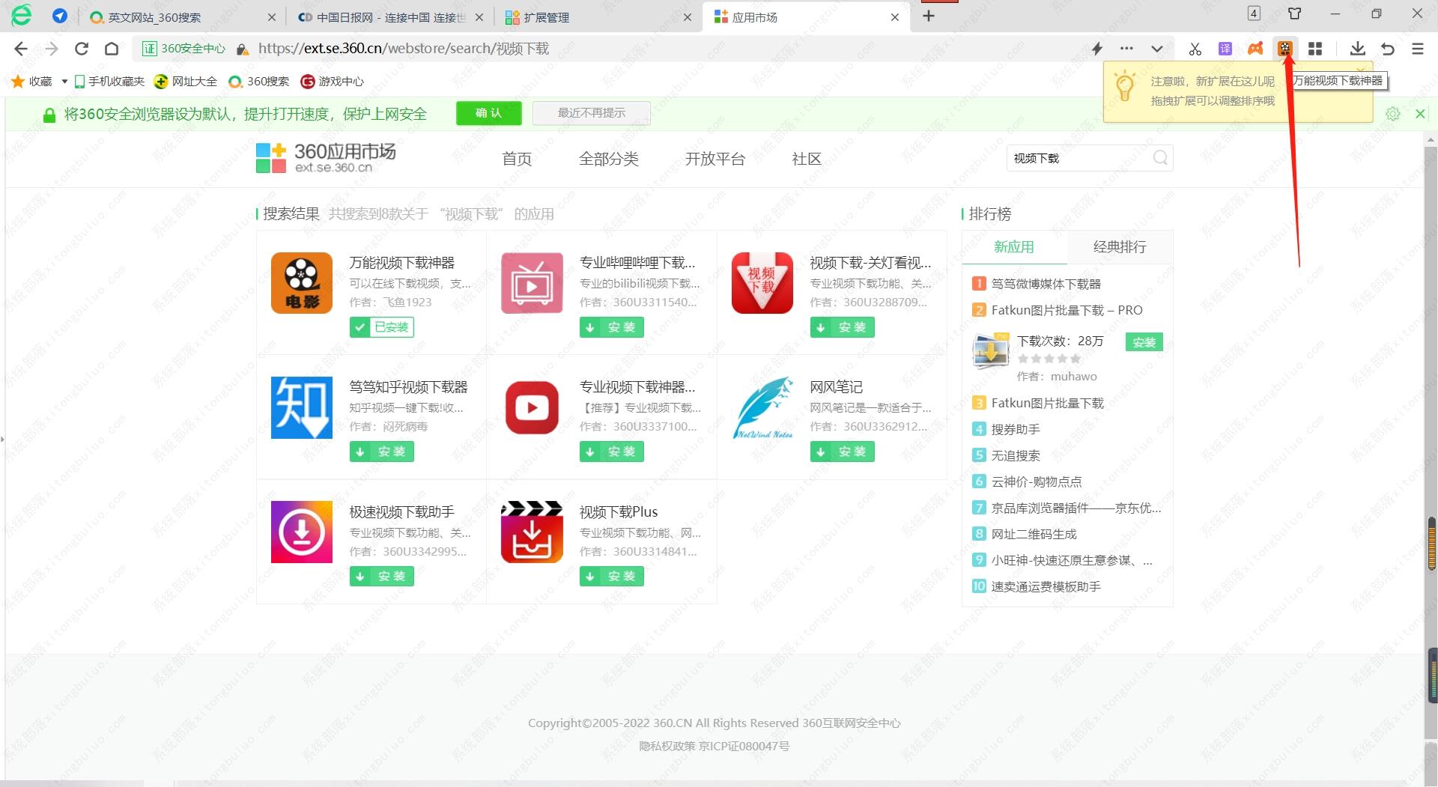This screenshot has width=1438, height=787.
Task: Click the green 确认 button
Action: point(488,113)
